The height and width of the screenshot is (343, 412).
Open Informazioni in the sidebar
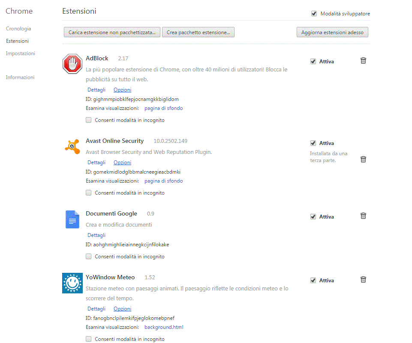point(20,77)
